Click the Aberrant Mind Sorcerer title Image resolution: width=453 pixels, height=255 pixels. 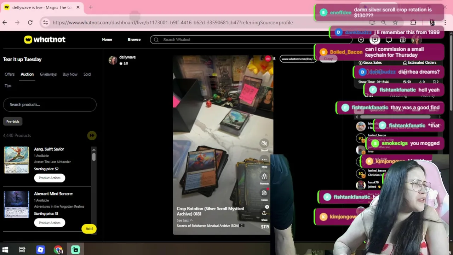[53, 194]
